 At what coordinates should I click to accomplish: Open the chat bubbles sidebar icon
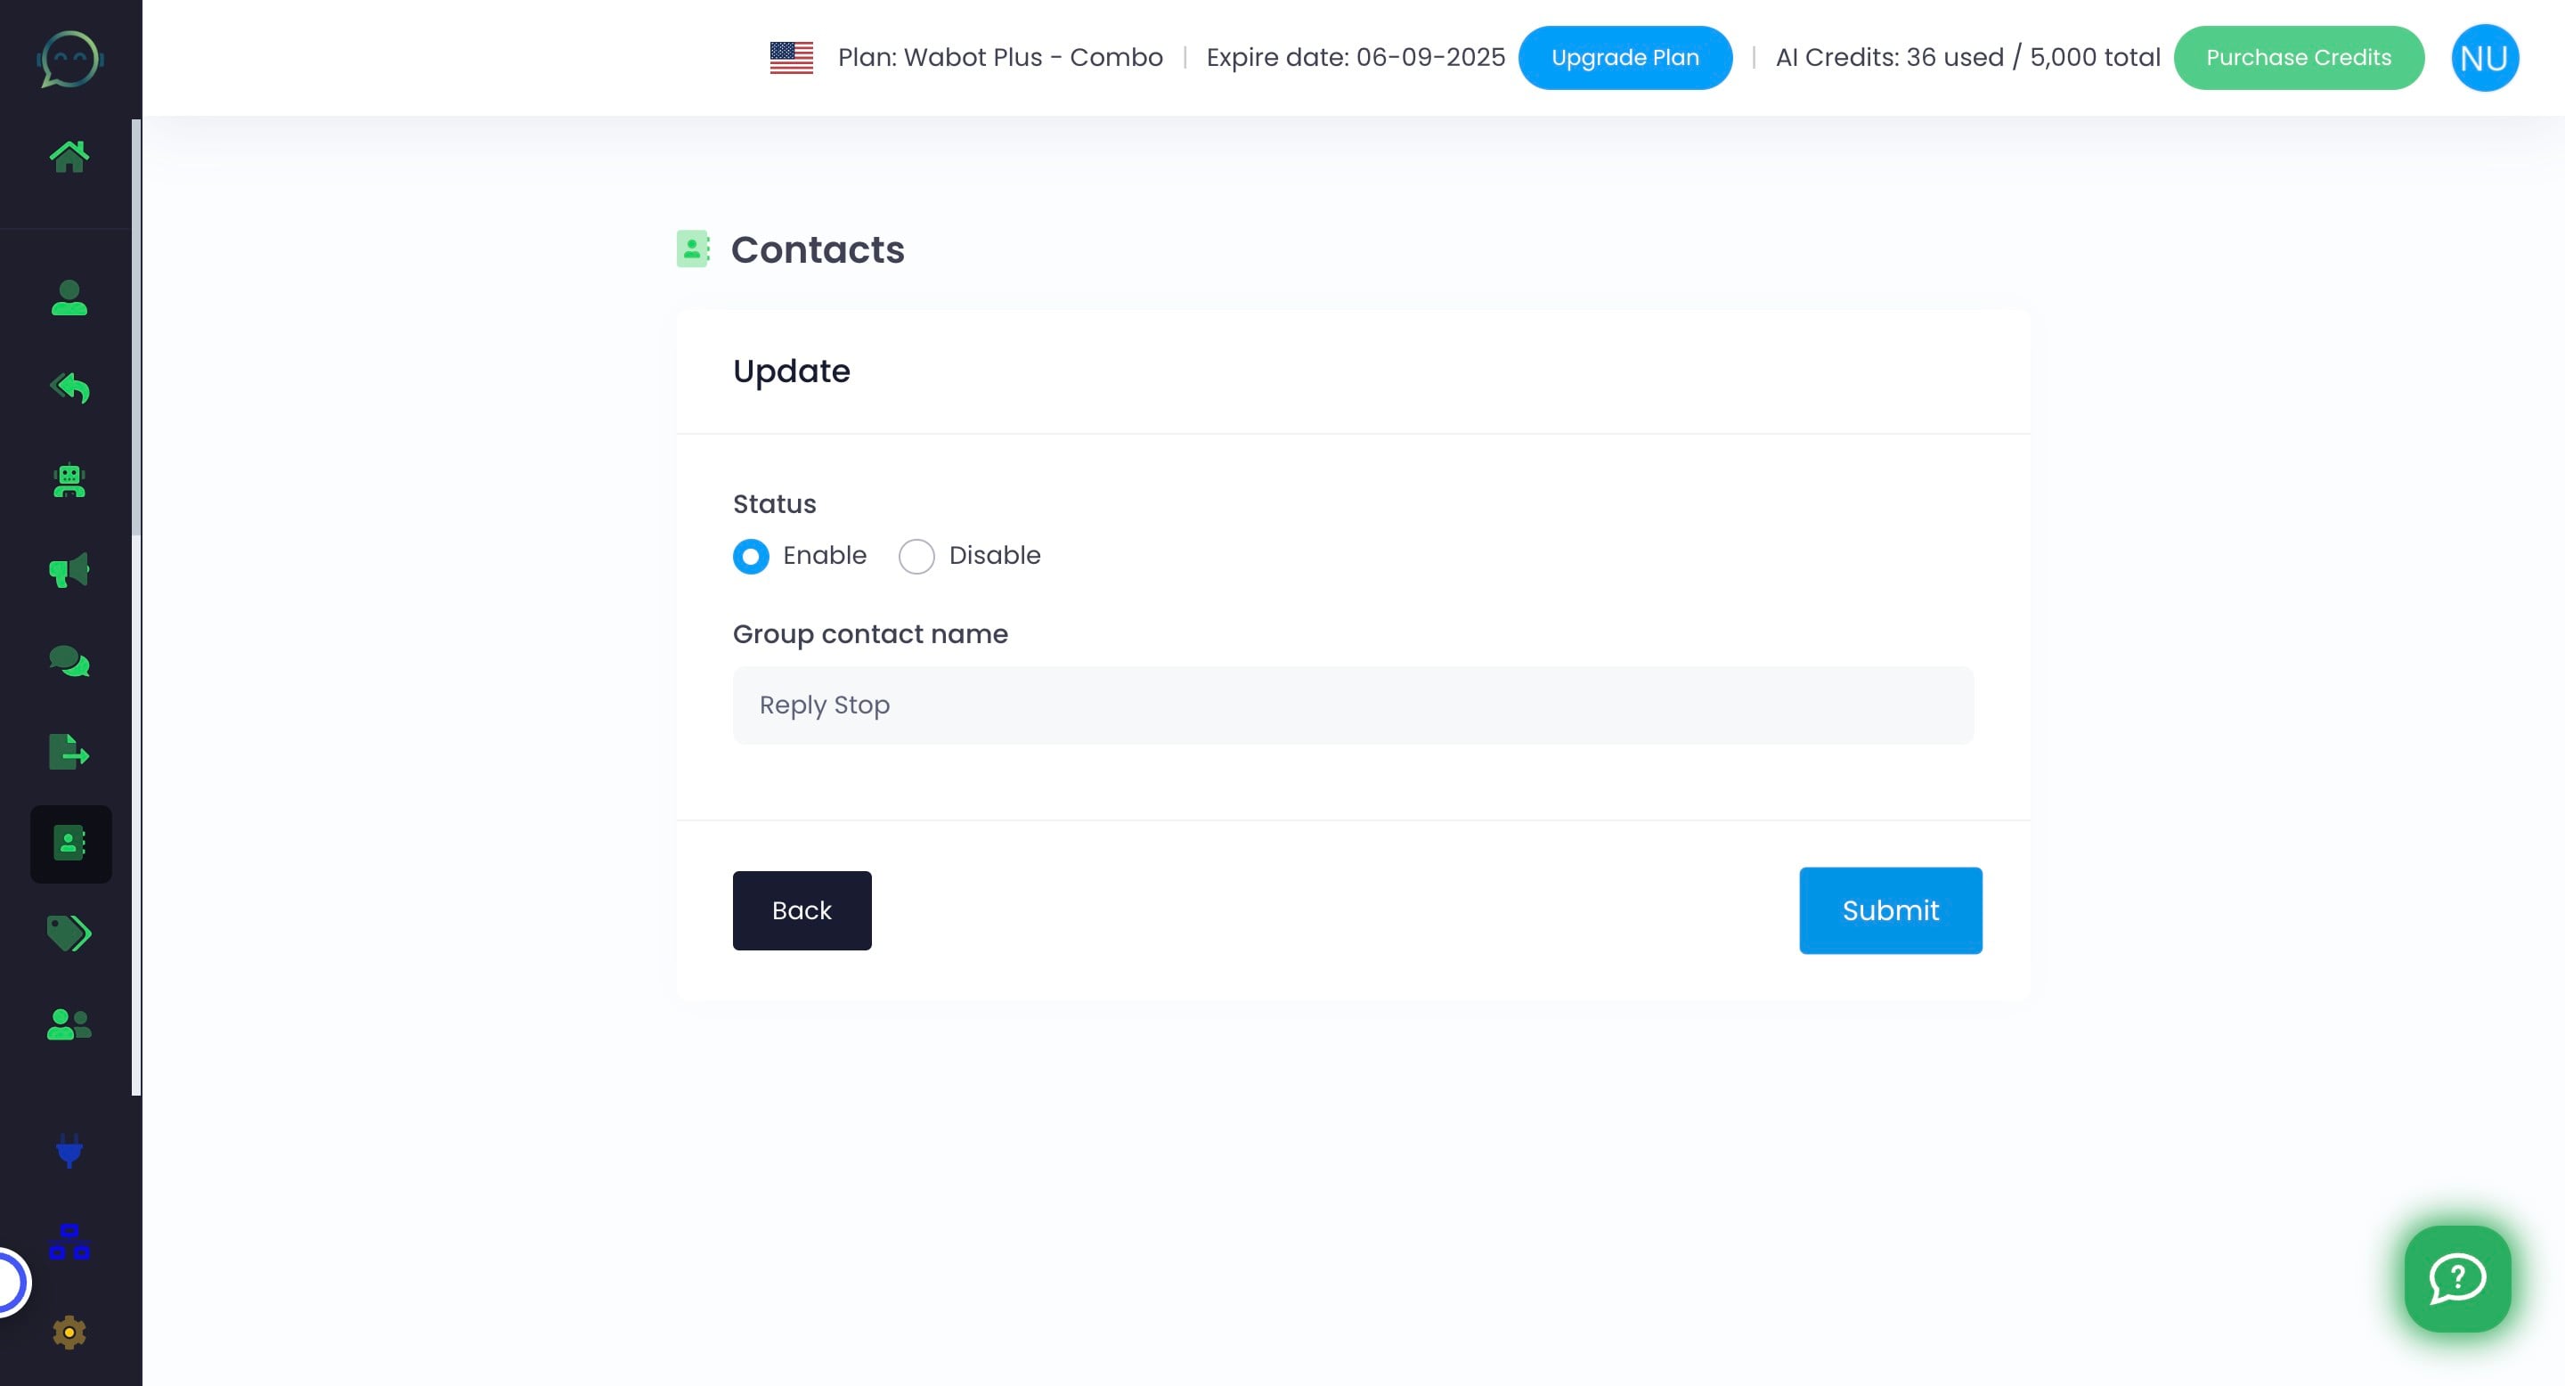coord(69,661)
